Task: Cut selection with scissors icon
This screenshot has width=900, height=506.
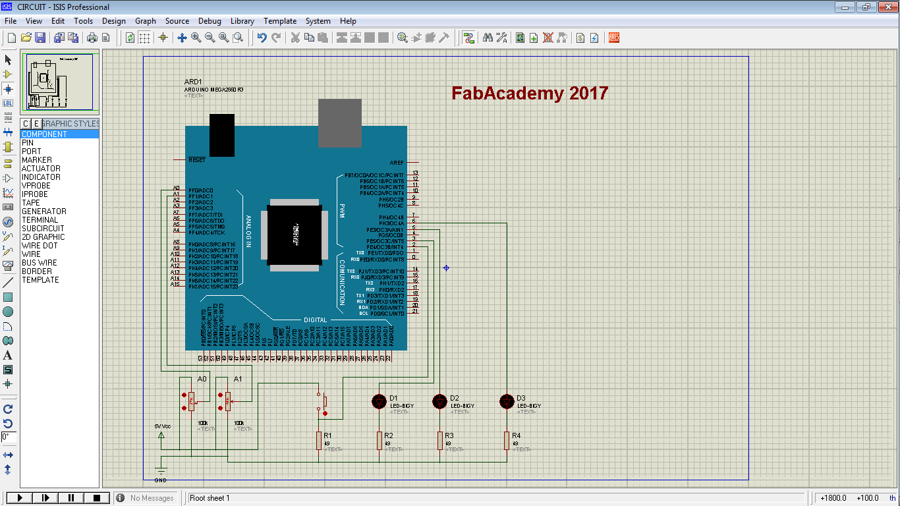Action: pyautogui.click(x=295, y=38)
